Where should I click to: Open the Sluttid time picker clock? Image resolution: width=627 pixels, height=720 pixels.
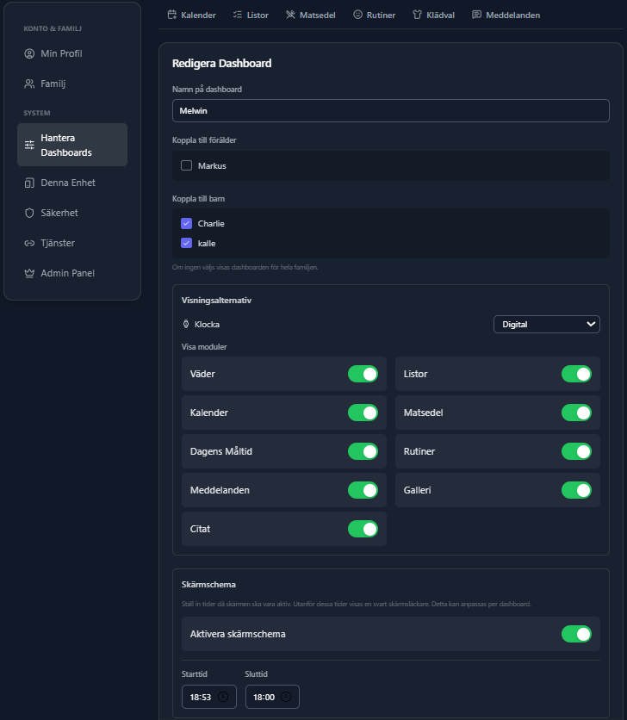[287, 697]
